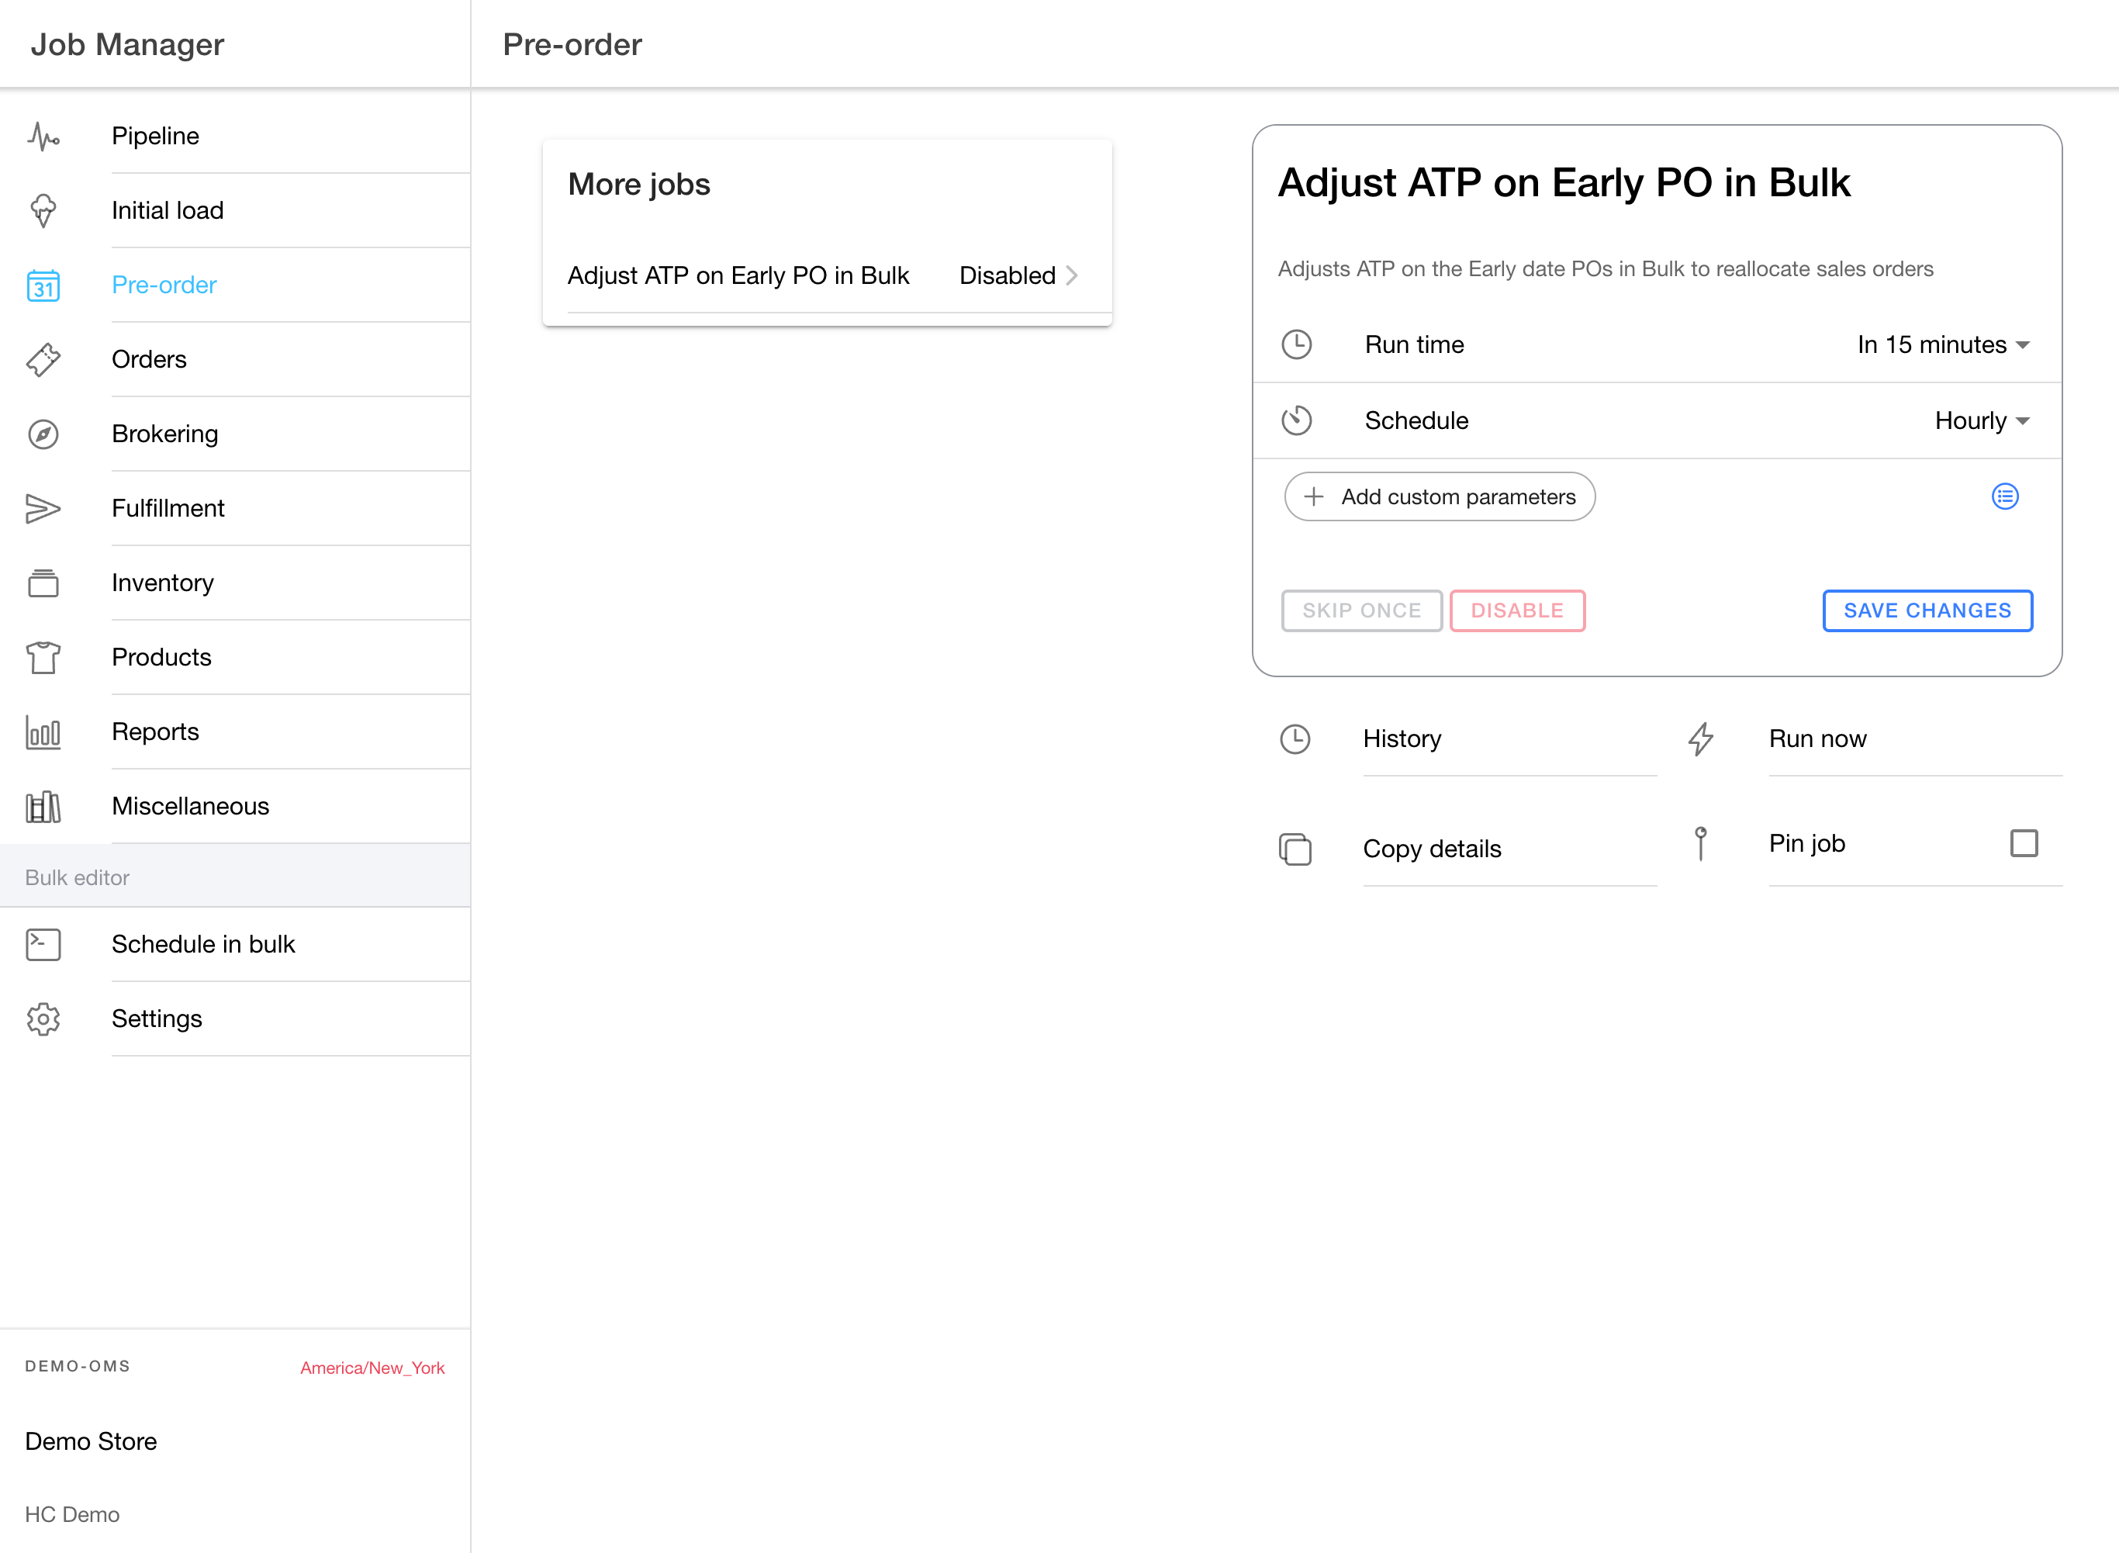Click the Save Changes button
2119x1553 pixels.
pos(1927,611)
